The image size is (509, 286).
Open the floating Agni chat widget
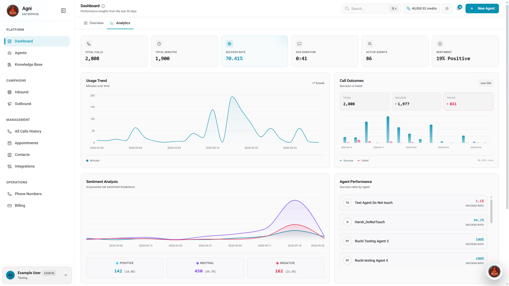[494, 271]
